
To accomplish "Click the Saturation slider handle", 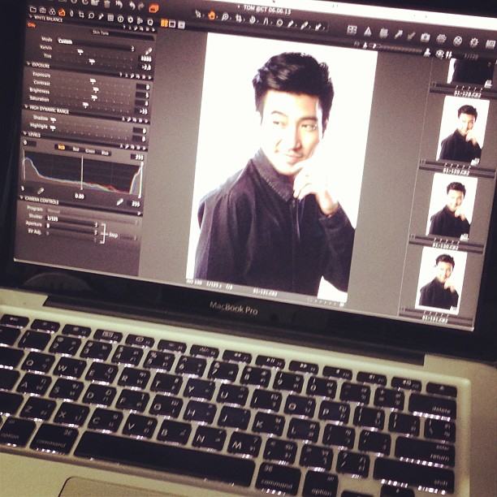I will pyautogui.click(x=85, y=105).
